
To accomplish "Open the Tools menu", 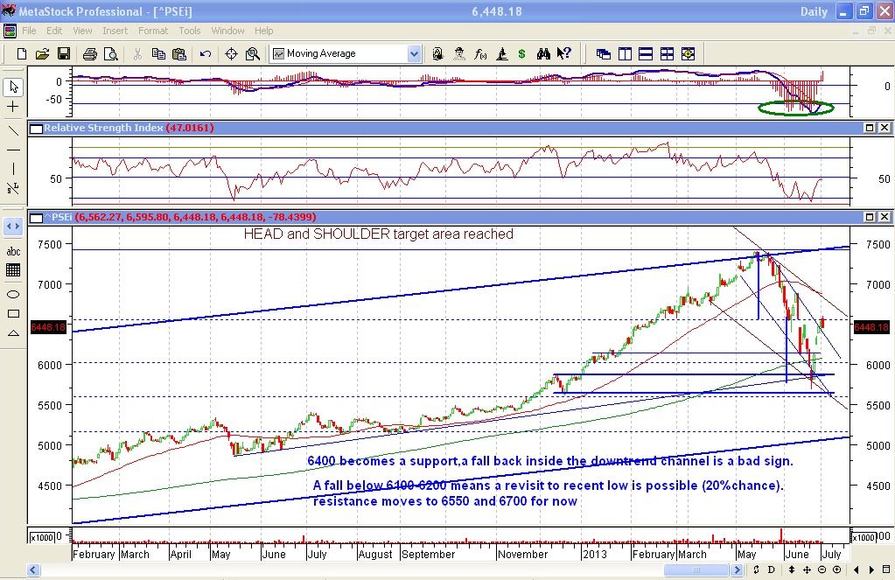I will click(189, 30).
